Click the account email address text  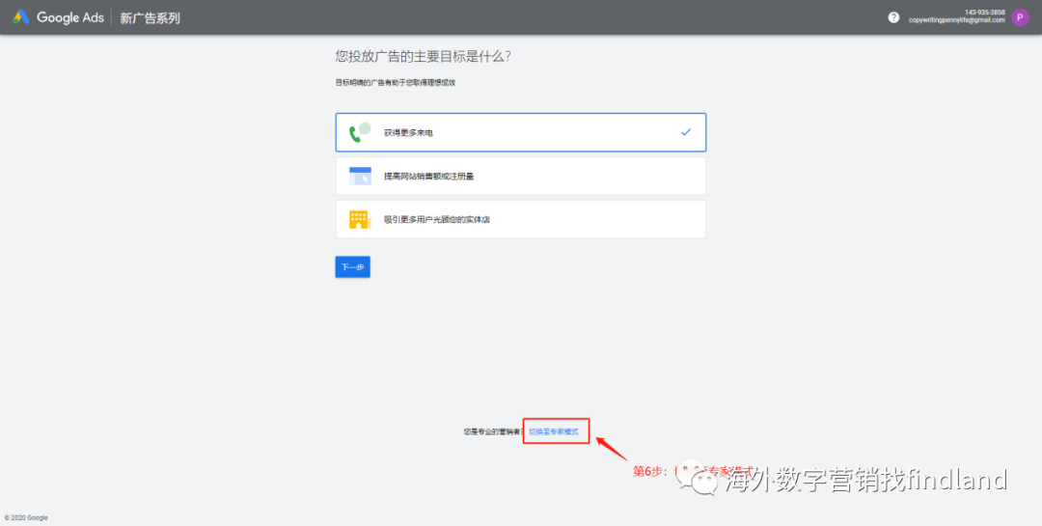click(957, 20)
